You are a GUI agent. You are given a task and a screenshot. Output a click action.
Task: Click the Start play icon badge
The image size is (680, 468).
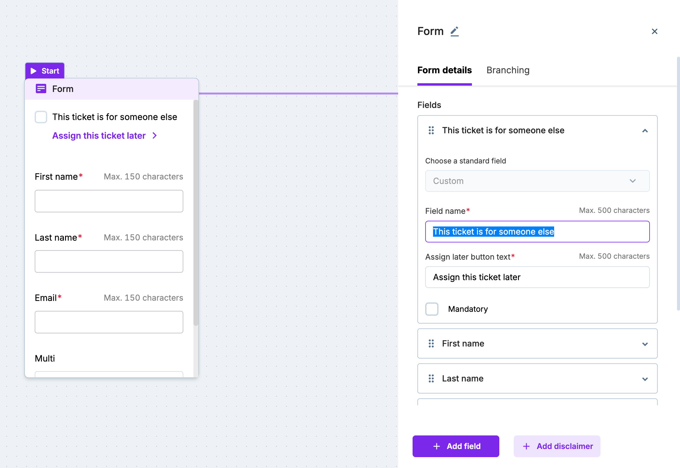[34, 71]
